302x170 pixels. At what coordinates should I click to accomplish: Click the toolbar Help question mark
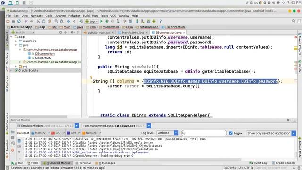[160, 21]
